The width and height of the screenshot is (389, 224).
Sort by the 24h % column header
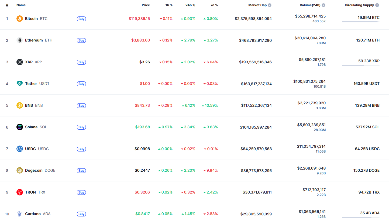pyautogui.click(x=190, y=5)
